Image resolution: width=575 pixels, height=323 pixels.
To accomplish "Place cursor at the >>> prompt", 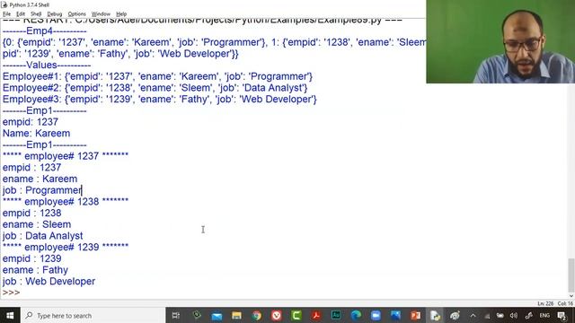I will coord(11,292).
